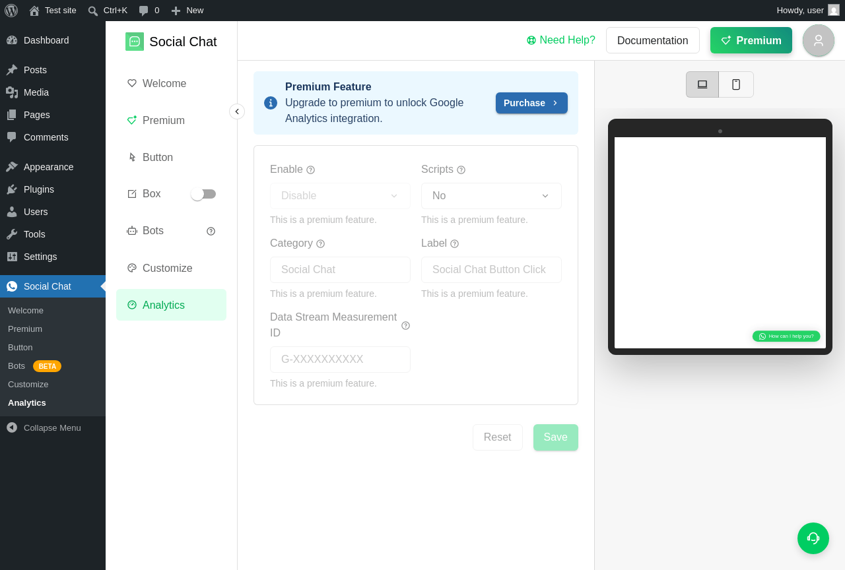Viewport: 845px width, 570px height.
Task: Open the user avatar profile button
Action: tap(819, 40)
